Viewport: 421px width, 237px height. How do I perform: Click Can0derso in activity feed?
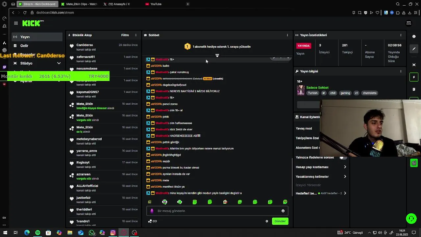[x=85, y=45]
